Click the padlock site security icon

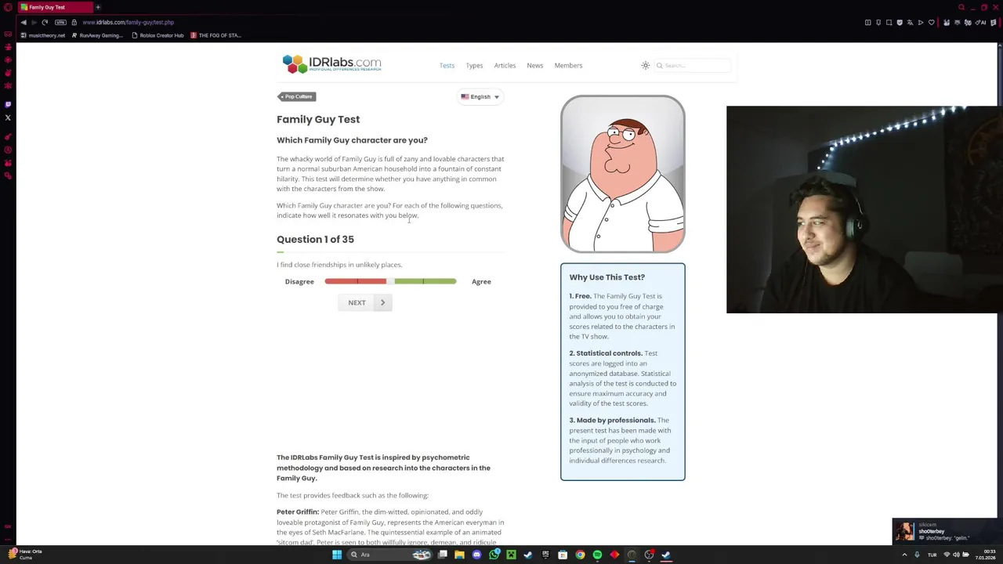[x=74, y=22]
